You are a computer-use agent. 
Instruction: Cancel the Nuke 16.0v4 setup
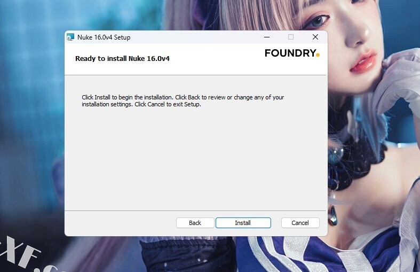click(x=300, y=223)
